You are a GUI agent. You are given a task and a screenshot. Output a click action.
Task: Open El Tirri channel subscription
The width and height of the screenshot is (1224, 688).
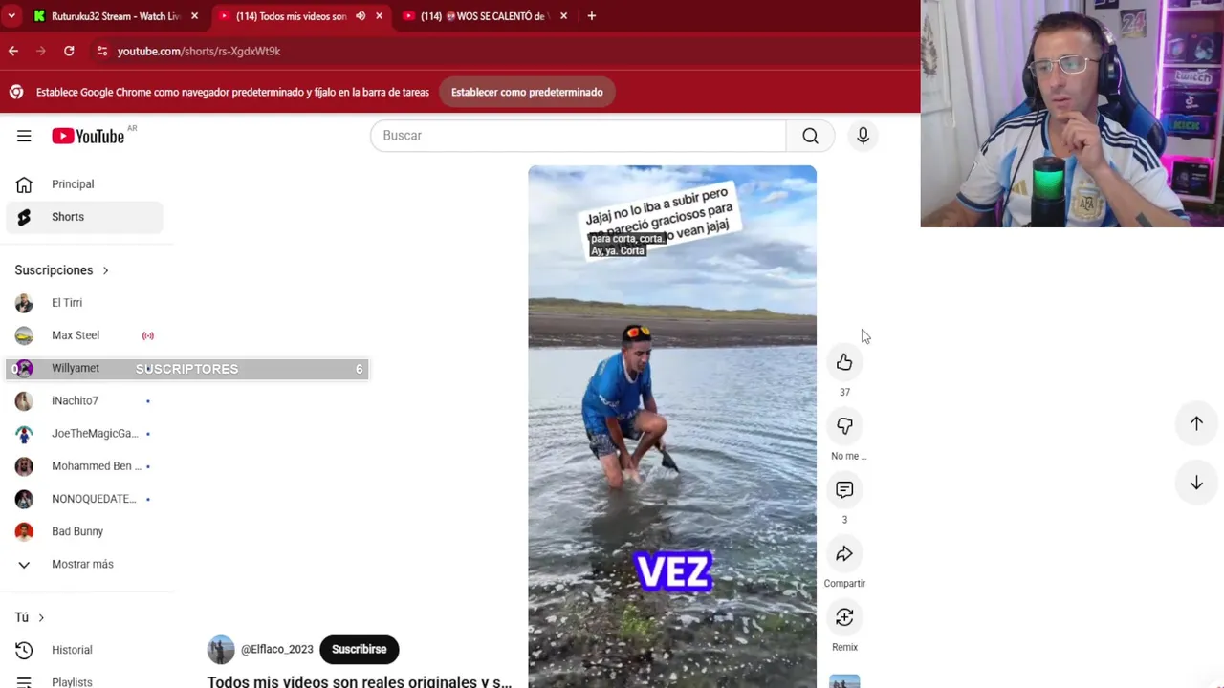tap(84, 303)
